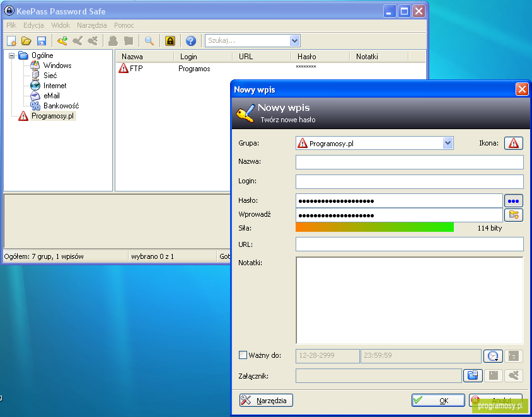532x417 pixels.
Task: Click the password strength bar
Action: [x=374, y=227]
